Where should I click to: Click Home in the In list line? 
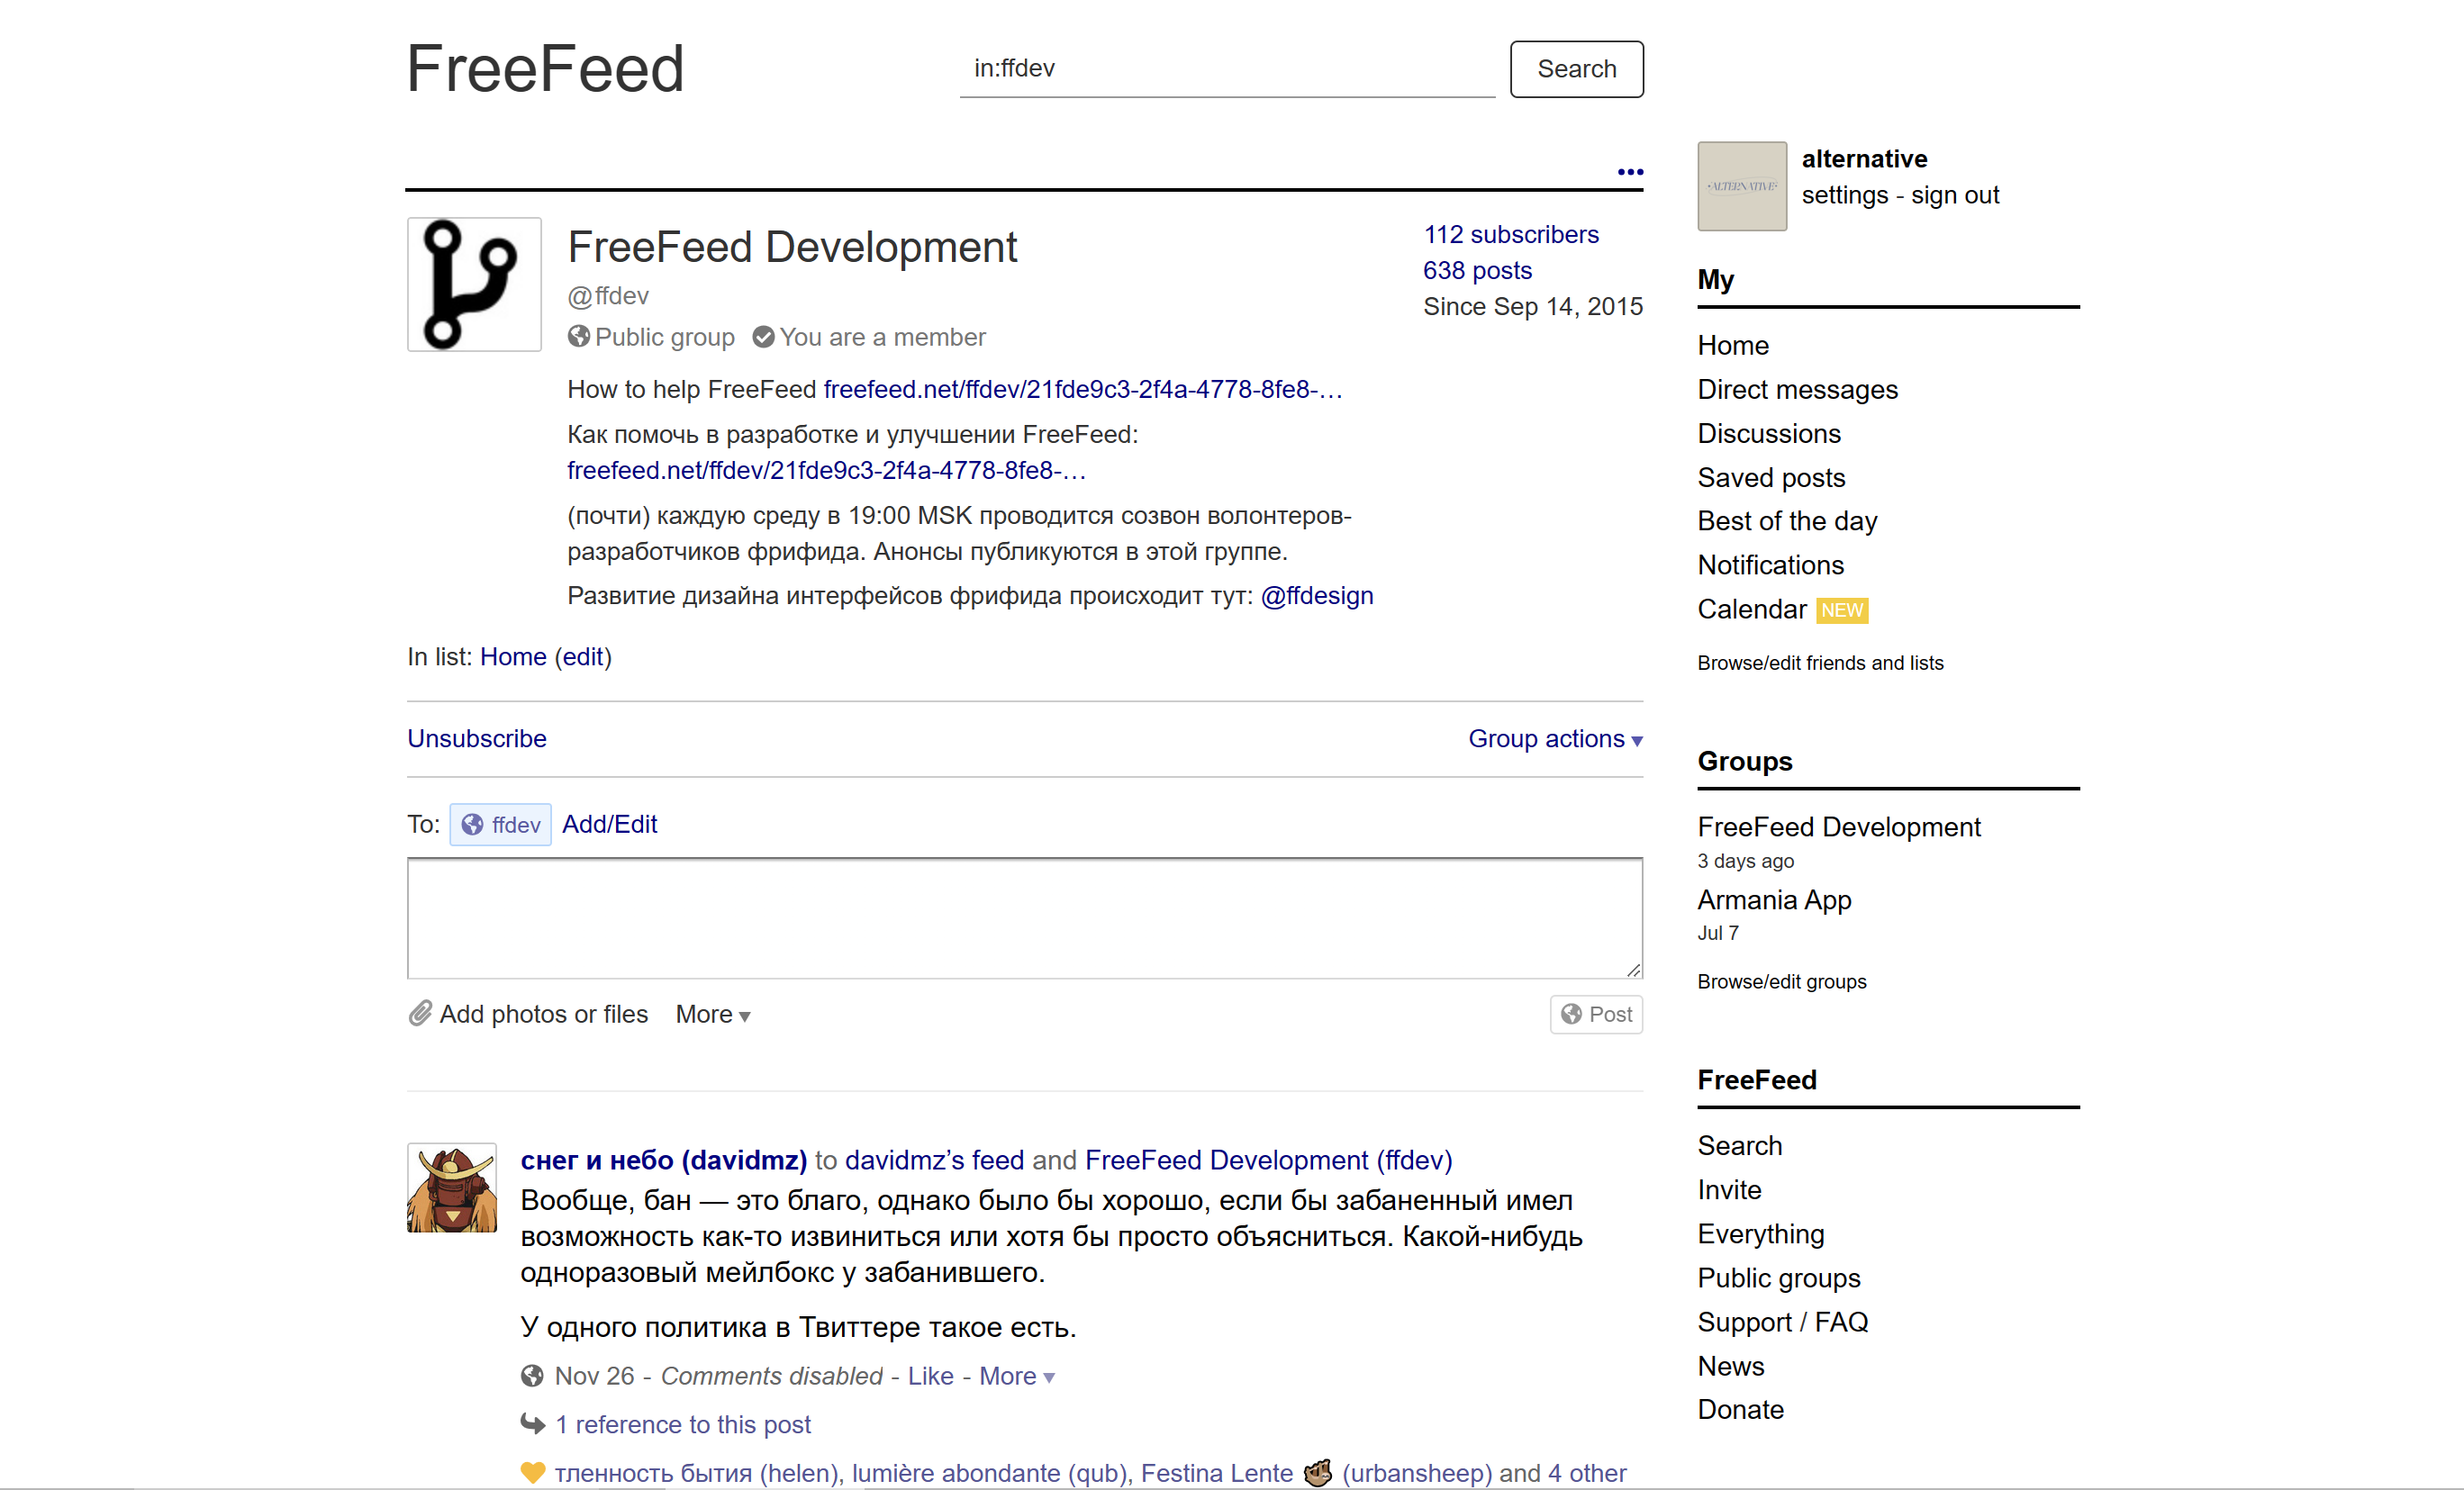(x=513, y=657)
